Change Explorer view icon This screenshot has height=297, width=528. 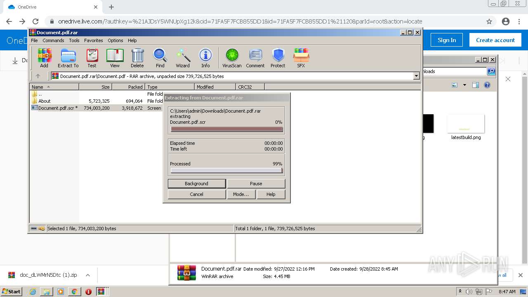point(455,85)
